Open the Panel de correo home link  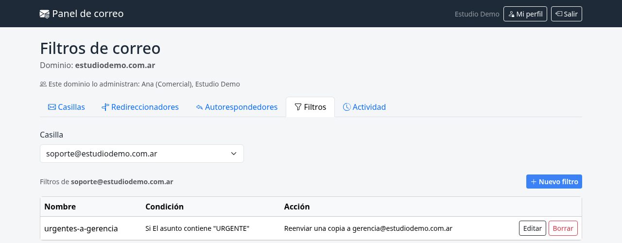(x=82, y=14)
